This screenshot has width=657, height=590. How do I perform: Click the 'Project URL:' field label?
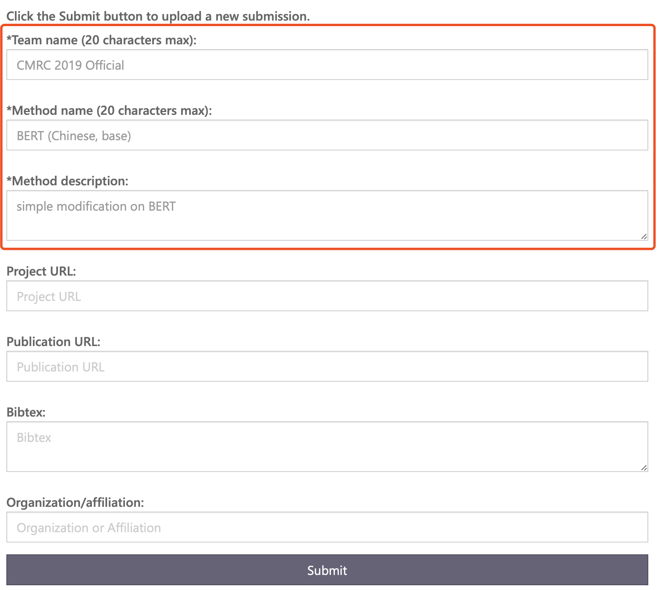point(41,271)
